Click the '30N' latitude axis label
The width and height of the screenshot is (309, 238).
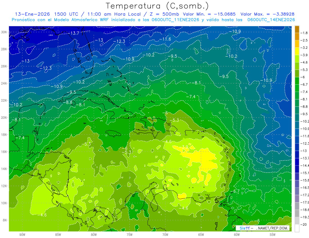click(4, 32)
